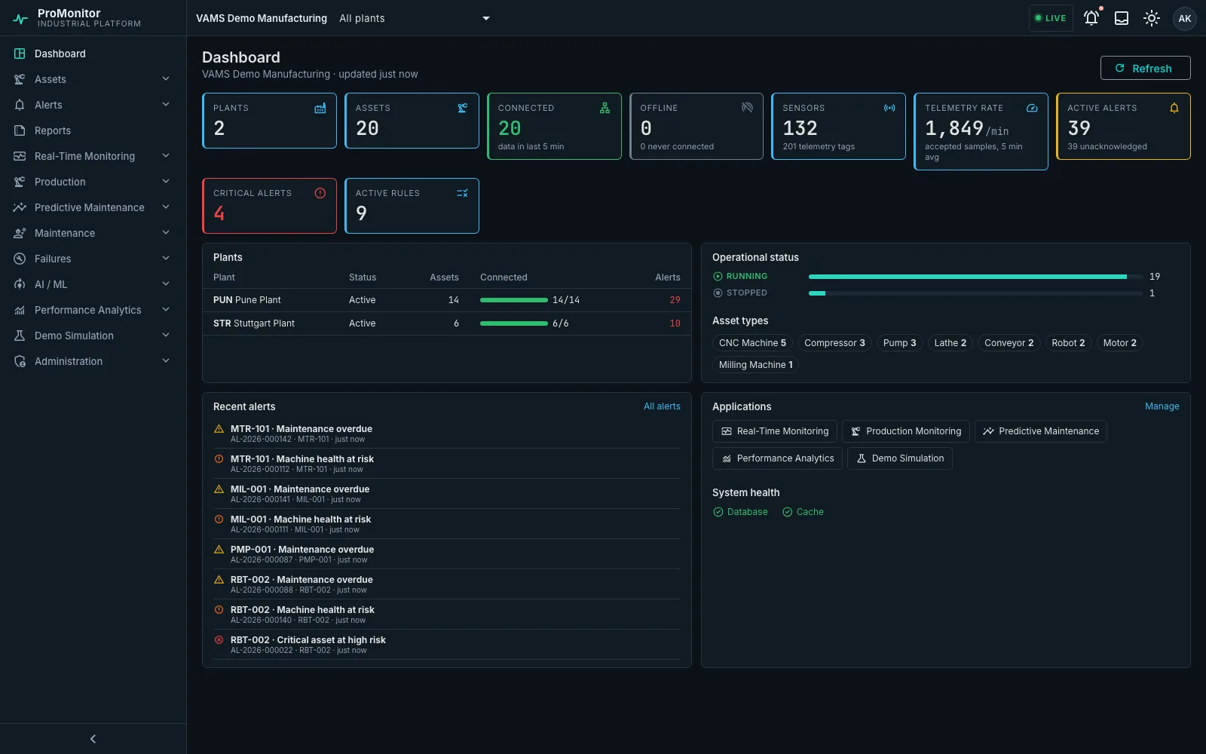The height and width of the screenshot is (754, 1206).
Task: Click the Offline card no-signal icon
Action: 748,108
